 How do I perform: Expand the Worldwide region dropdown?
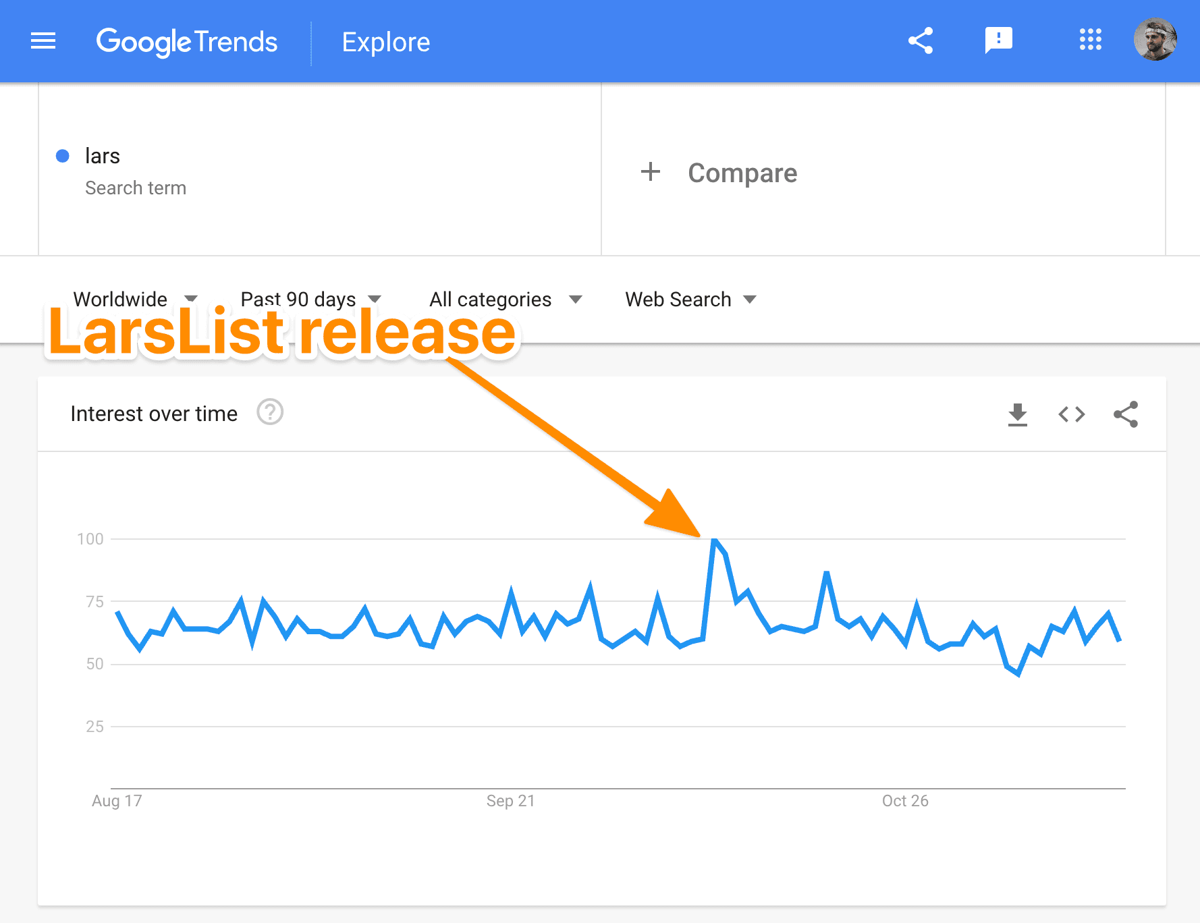[135, 299]
